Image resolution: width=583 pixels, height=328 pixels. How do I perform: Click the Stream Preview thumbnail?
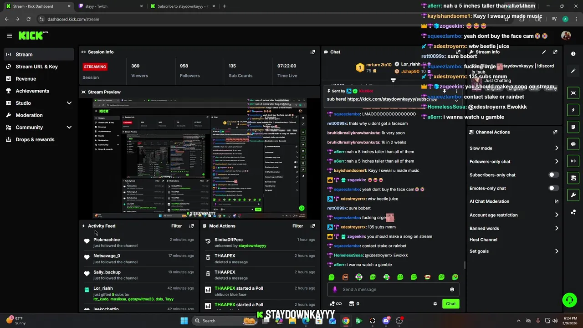(x=199, y=159)
